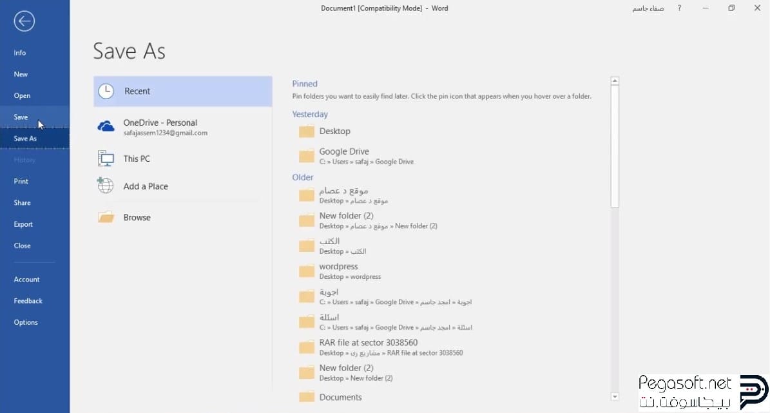The image size is (770, 413).
Task: Choose Open in the left sidebar
Action: [34, 96]
